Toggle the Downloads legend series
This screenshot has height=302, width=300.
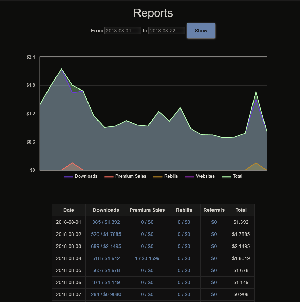(x=86, y=176)
